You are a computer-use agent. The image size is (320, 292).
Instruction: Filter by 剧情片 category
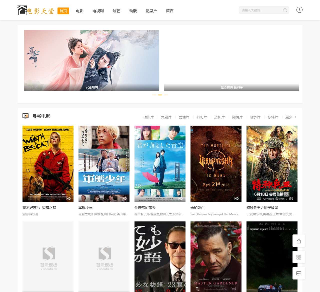pos(237,117)
